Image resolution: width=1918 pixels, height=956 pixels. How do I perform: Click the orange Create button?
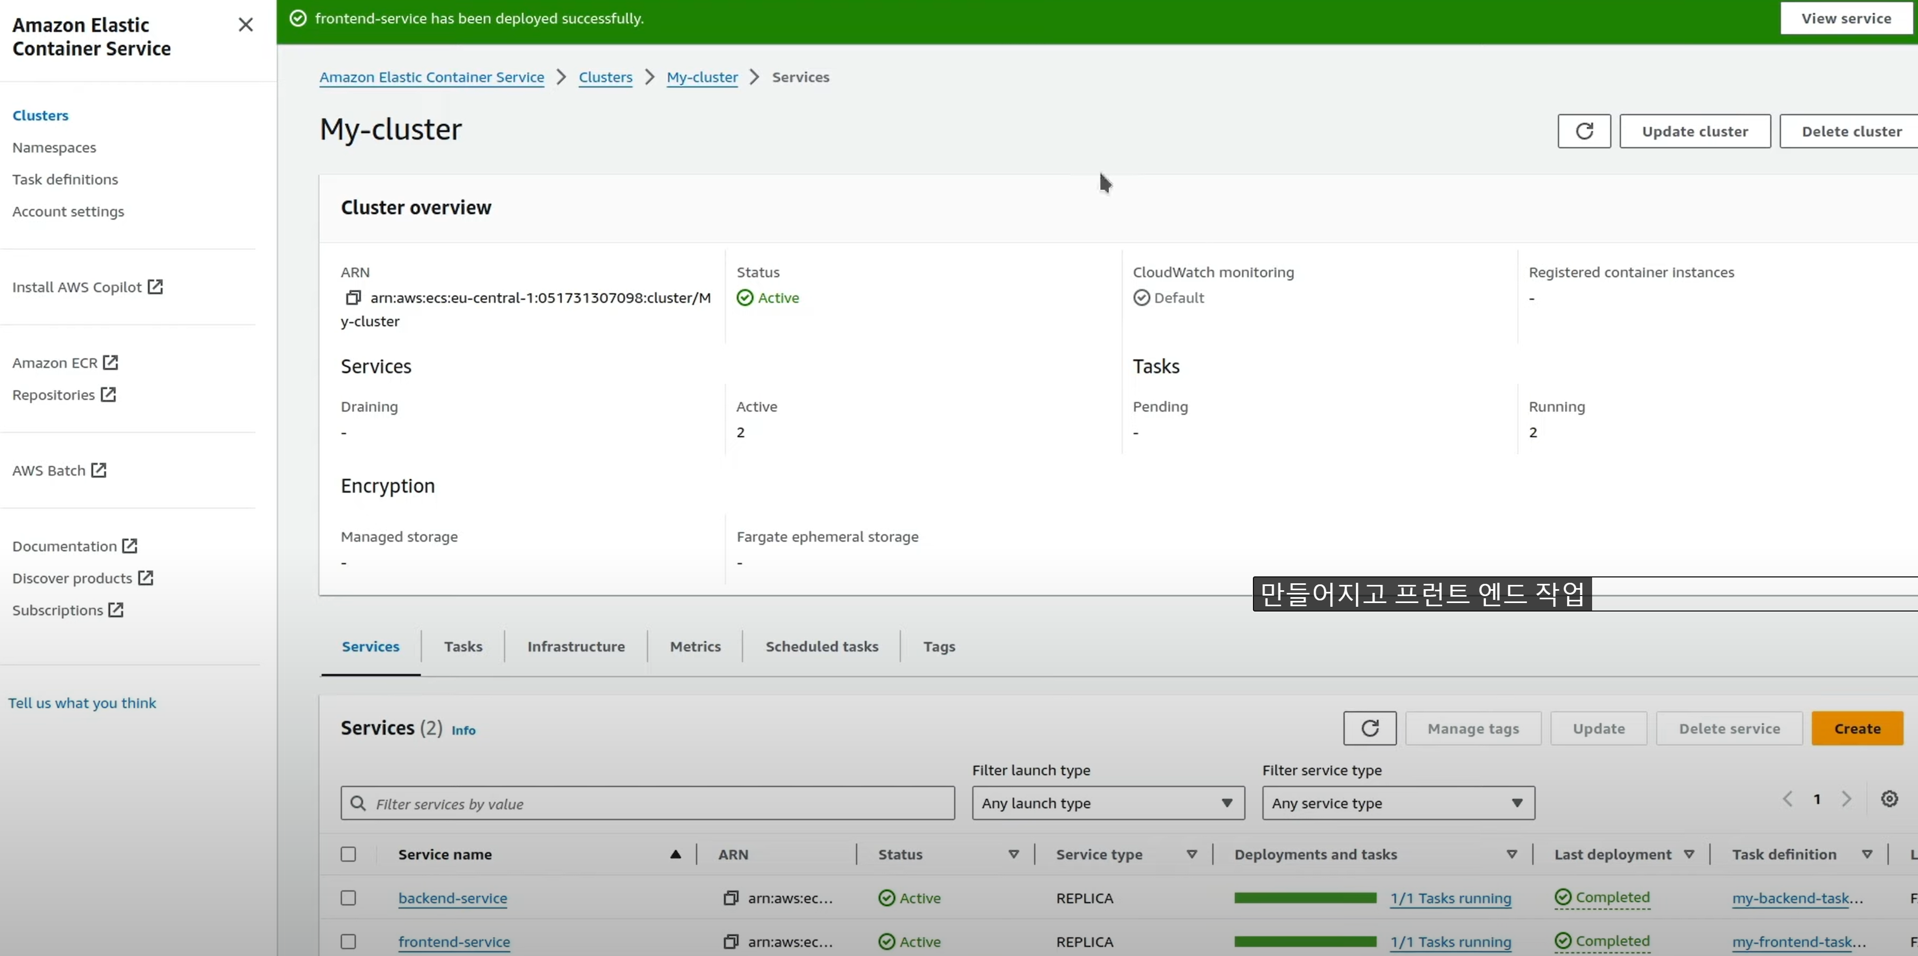pyautogui.click(x=1856, y=728)
